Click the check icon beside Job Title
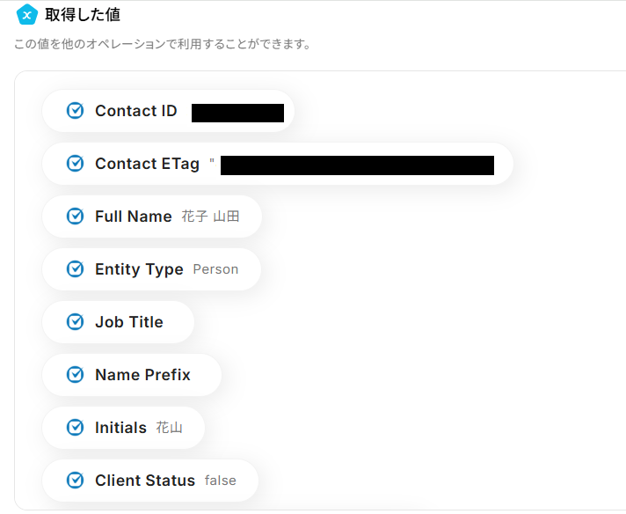This screenshot has width=626, height=514. pyautogui.click(x=76, y=322)
